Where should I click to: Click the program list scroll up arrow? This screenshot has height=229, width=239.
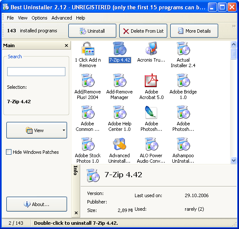[233, 44]
